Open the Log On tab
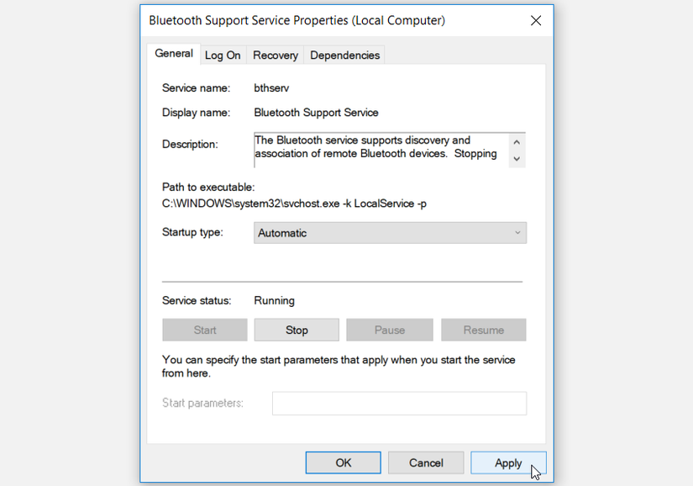The height and width of the screenshot is (486, 693). (223, 55)
